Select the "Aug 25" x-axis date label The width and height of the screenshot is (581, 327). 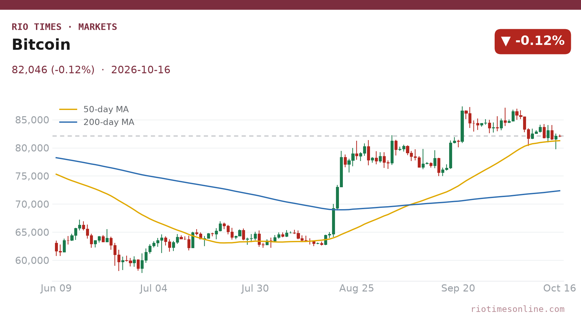(x=357, y=288)
